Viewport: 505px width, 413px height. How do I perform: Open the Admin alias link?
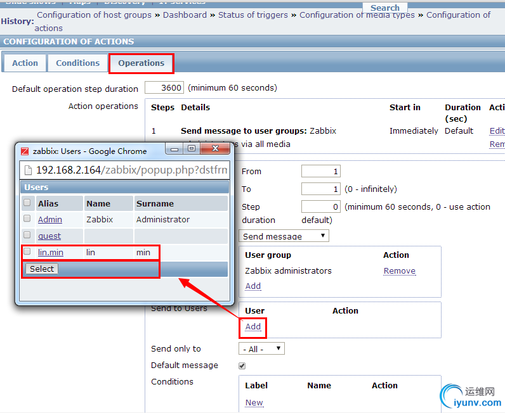[x=50, y=219]
